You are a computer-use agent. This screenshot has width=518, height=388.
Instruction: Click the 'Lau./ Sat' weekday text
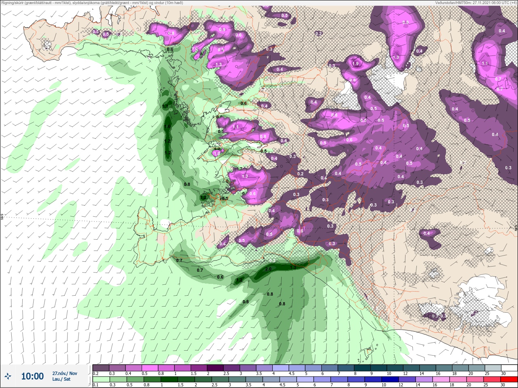[x=62, y=379]
